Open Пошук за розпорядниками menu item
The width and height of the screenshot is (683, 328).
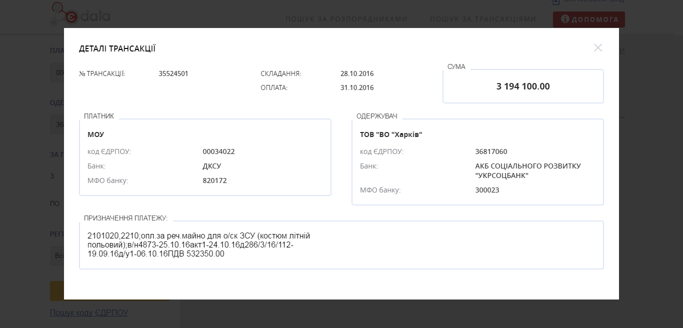[x=346, y=19]
